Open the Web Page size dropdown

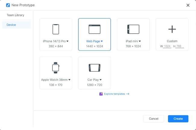coord(102,41)
